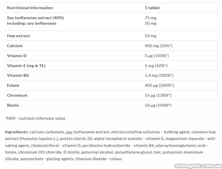This screenshot has width=222, height=169.
Task: Click the bold "Ingredients:" label
Action: [17, 132]
